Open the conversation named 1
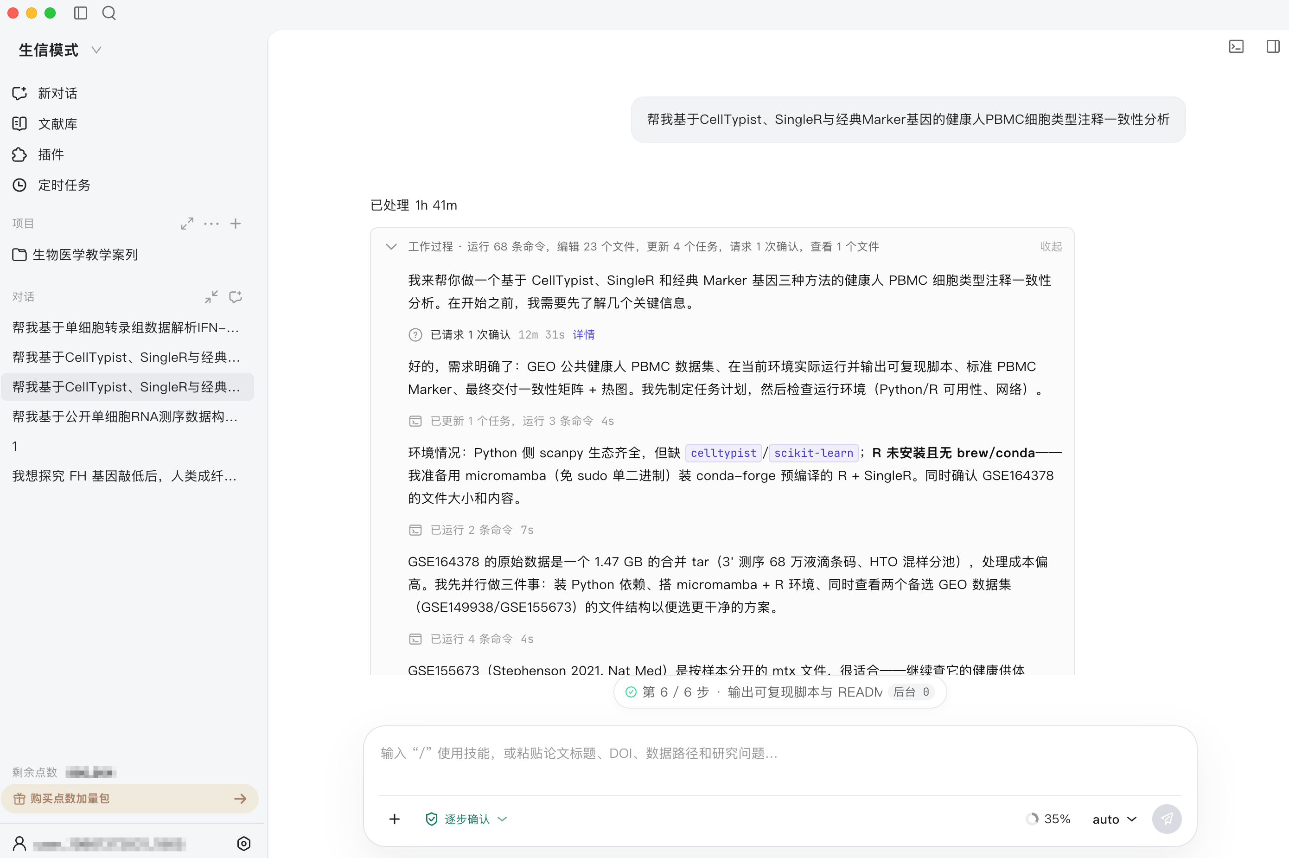The height and width of the screenshot is (858, 1289). click(127, 447)
